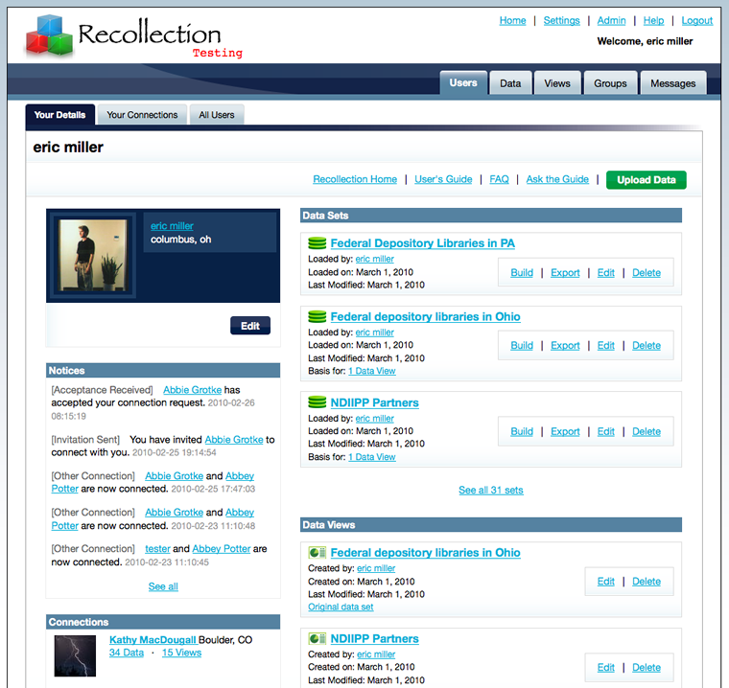Image resolution: width=729 pixels, height=688 pixels.
Task: Click the dataset icon beside NDIIPP Partners under Data Sets
Action: point(317,402)
